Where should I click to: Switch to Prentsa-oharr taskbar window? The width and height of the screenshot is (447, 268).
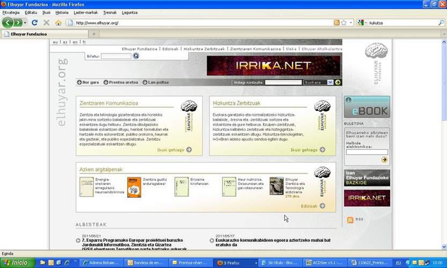192,263
